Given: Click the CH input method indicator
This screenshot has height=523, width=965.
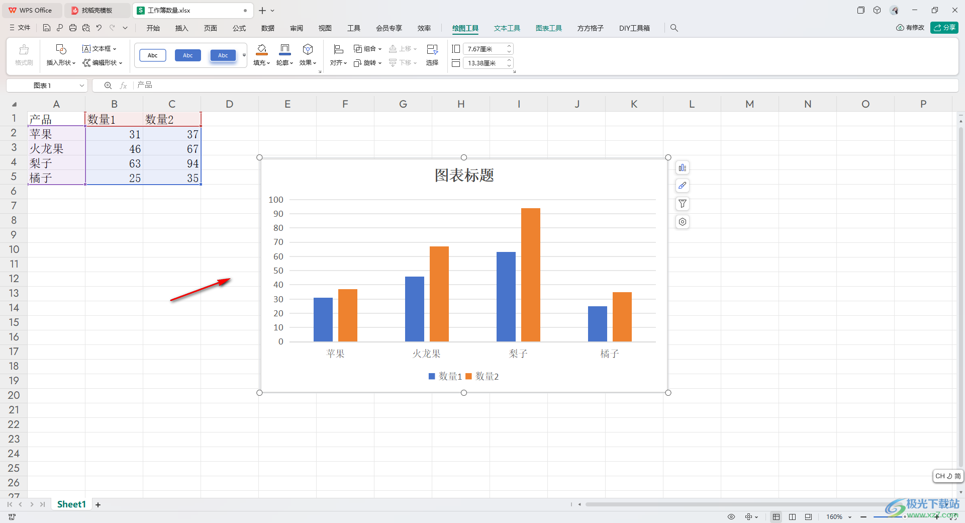Looking at the screenshot, I should click(948, 476).
